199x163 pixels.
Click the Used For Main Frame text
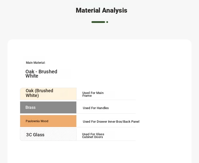click(93, 94)
